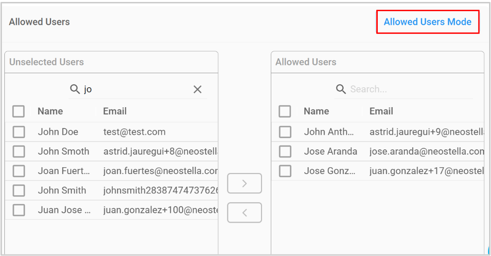The width and height of the screenshot is (491, 256).
Task: Select the Juan Jose user checkbox
Action: (19, 210)
